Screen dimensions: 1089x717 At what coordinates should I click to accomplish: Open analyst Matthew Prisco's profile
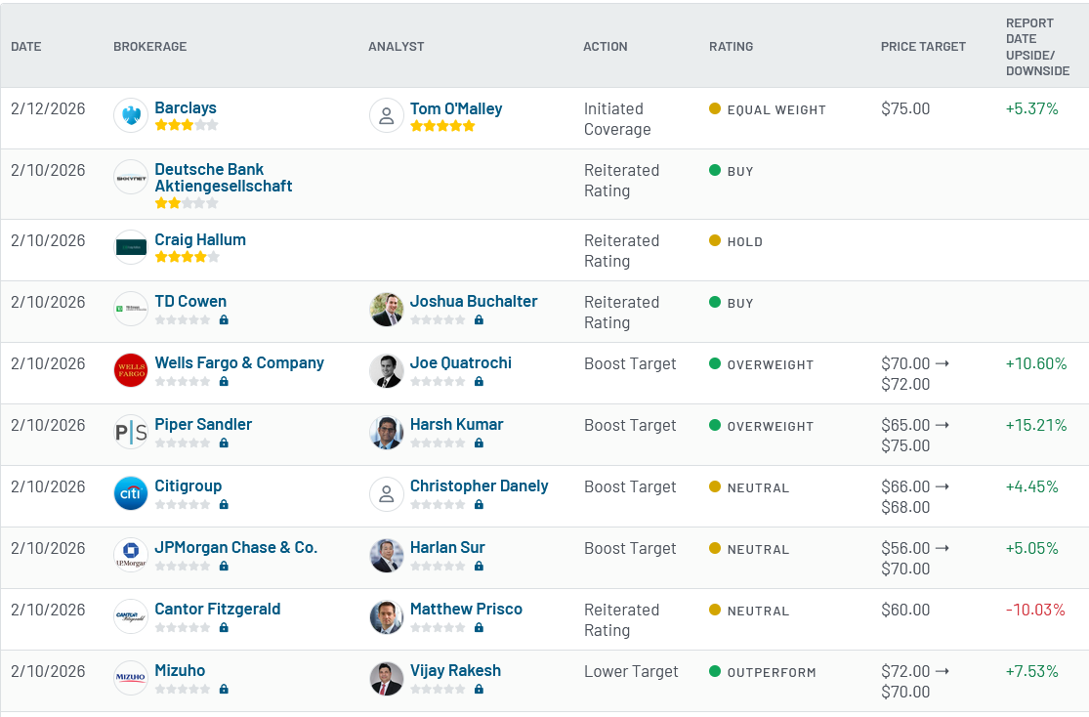(466, 609)
